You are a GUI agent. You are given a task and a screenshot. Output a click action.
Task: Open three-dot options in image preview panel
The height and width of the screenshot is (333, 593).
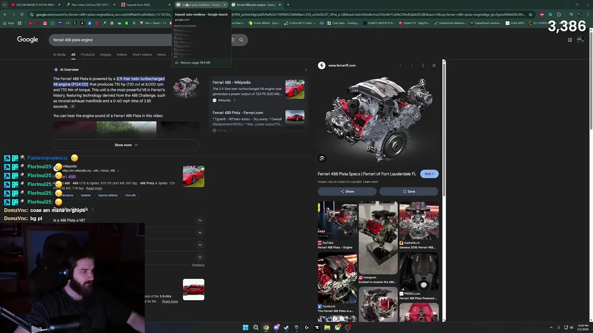[x=423, y=65]
